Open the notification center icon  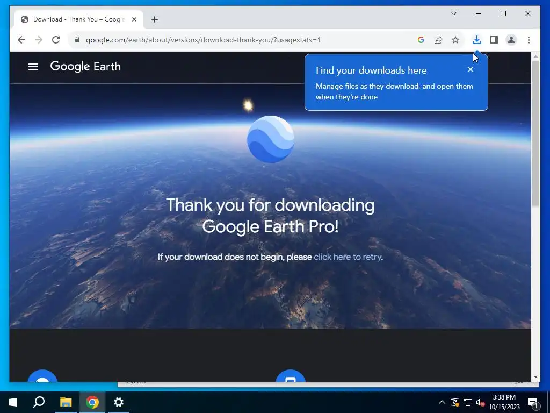coord(533,402)
